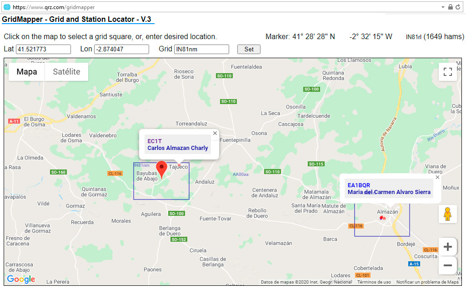Click the SO-100 road shield near Aguilera

[176, 214]
